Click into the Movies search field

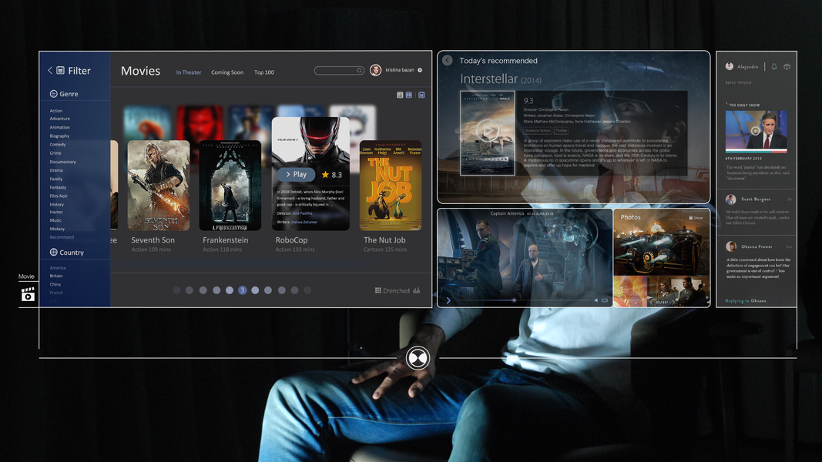339,70
